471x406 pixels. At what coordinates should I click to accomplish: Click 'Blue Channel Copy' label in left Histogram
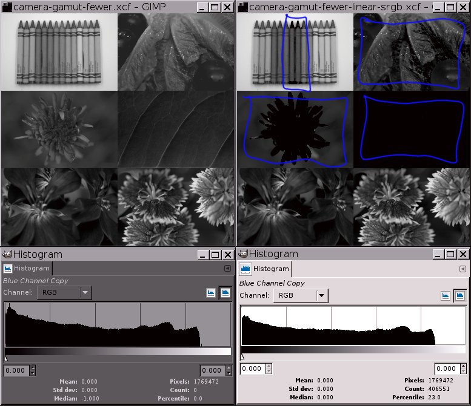(36, 281)
